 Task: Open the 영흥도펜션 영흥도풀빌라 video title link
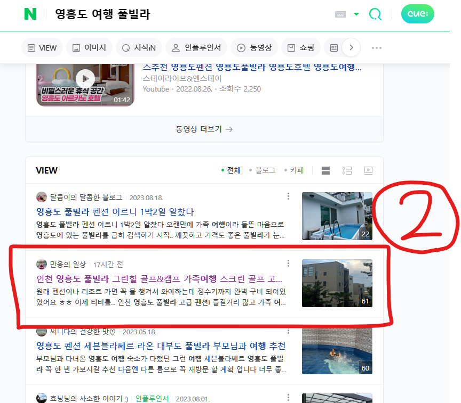252,67
